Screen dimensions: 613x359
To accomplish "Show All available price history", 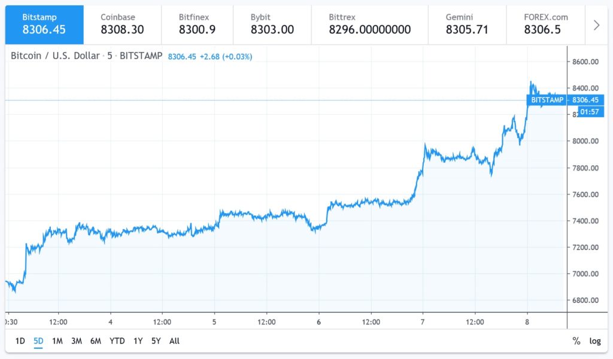I will point(174,341).
